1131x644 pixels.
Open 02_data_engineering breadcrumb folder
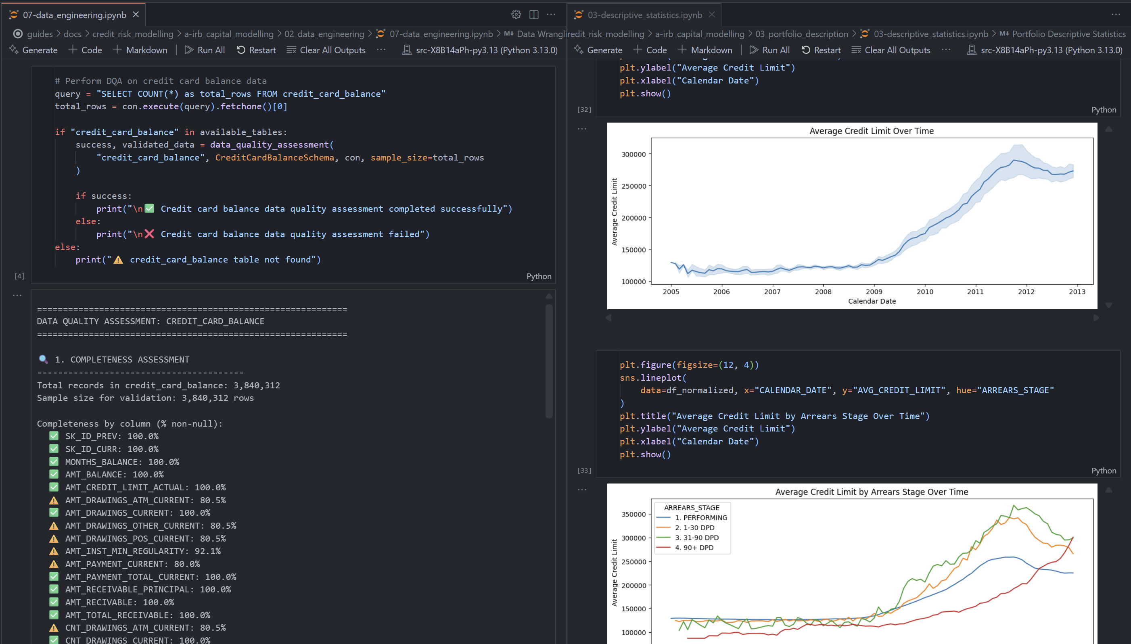click(x=324, y=34)
